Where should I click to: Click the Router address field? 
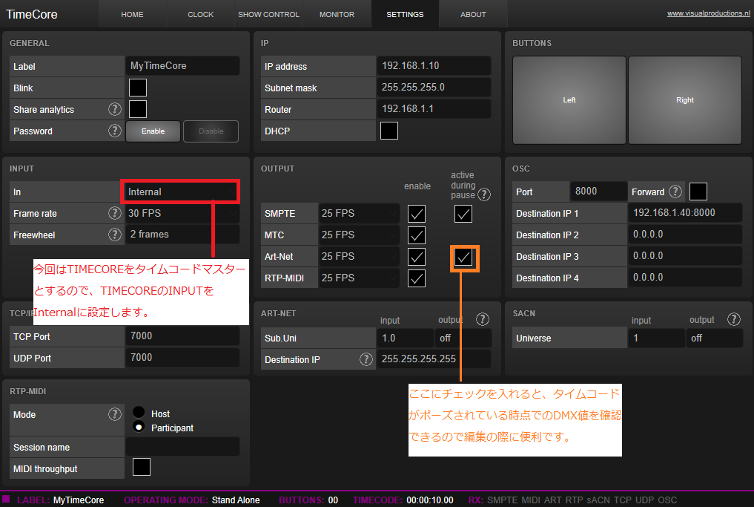(434, 109)
